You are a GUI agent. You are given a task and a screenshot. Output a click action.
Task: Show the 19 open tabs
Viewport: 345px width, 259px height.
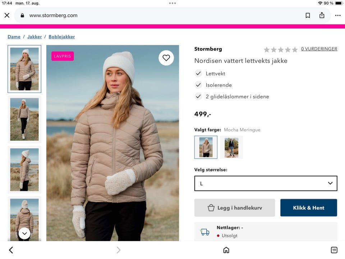(x=334, y=250)
